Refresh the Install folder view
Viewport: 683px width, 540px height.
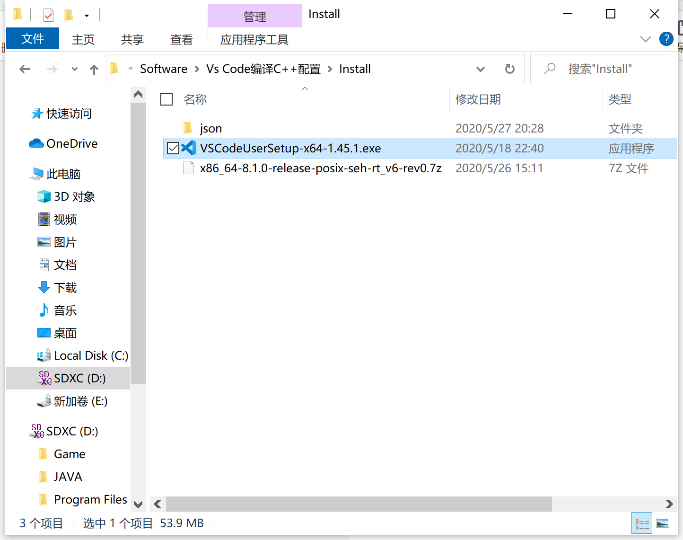click(509, 69)
